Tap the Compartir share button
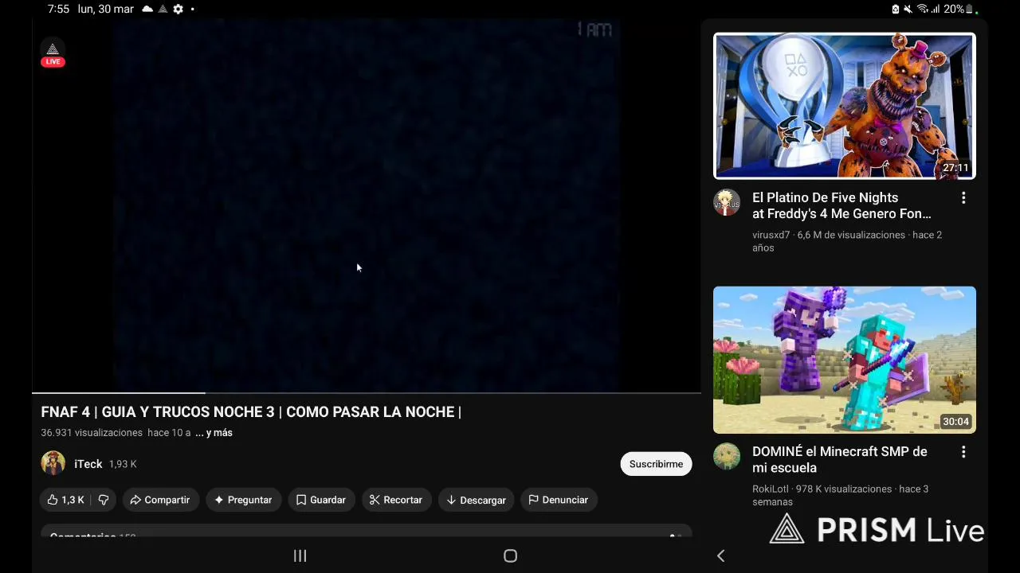The height and width of the screenshot is (573, 1020). pos(160,500)
